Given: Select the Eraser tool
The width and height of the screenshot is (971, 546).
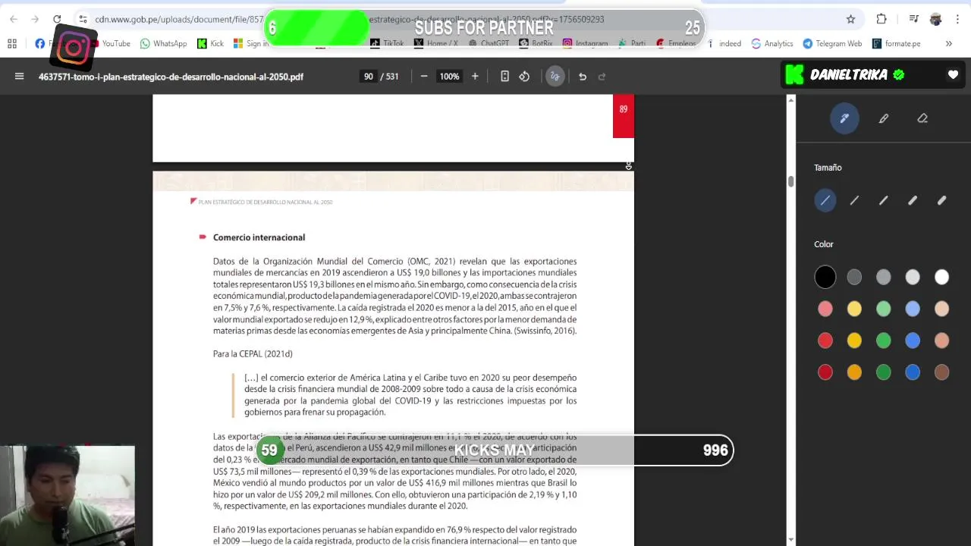Looking at the screenshot, I should 922,118.
